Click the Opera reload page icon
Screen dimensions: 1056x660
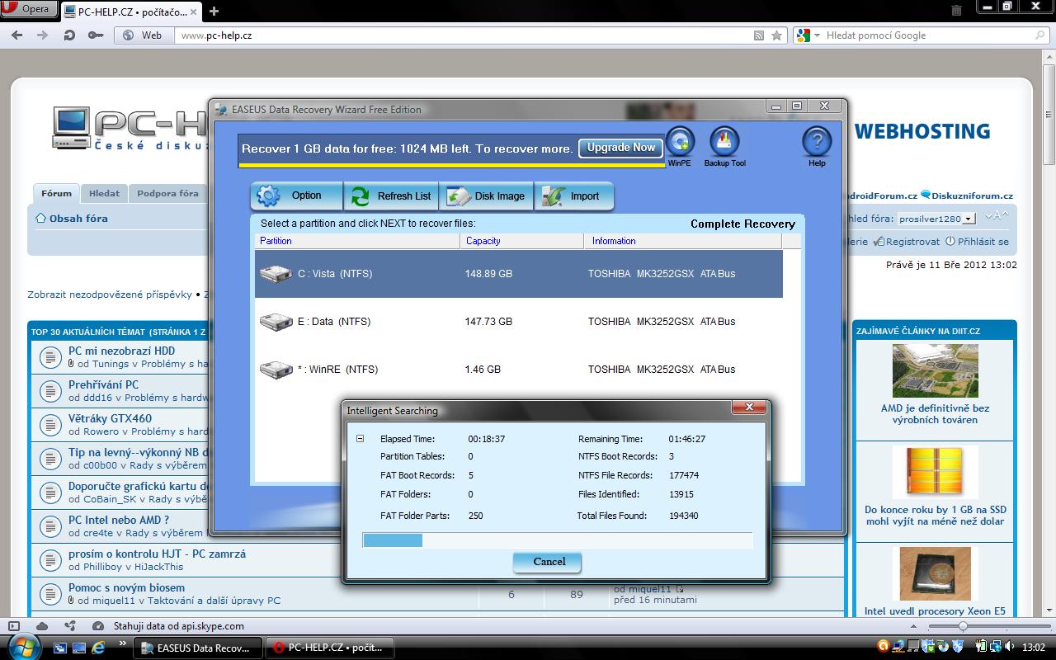(69, 35)
